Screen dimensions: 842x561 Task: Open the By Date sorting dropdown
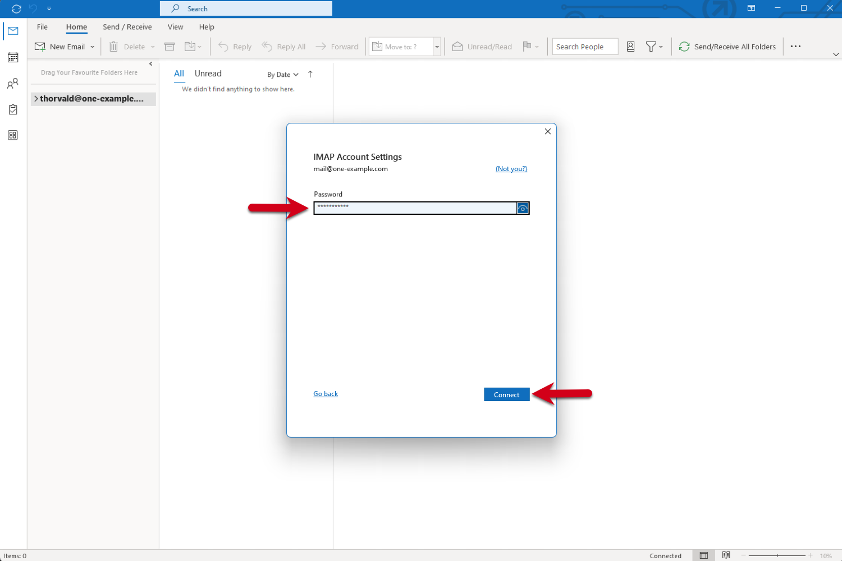(x=282, y=74)
